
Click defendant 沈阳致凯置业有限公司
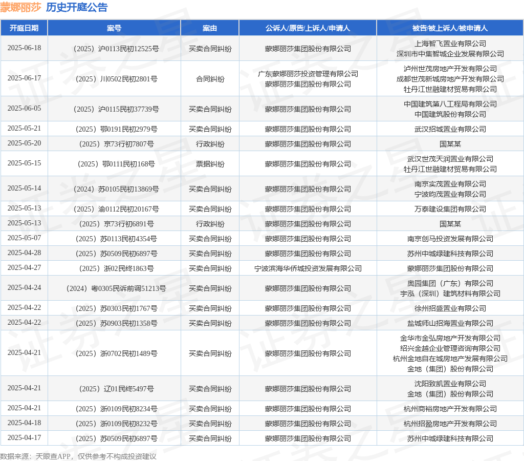tap(450, 384)
